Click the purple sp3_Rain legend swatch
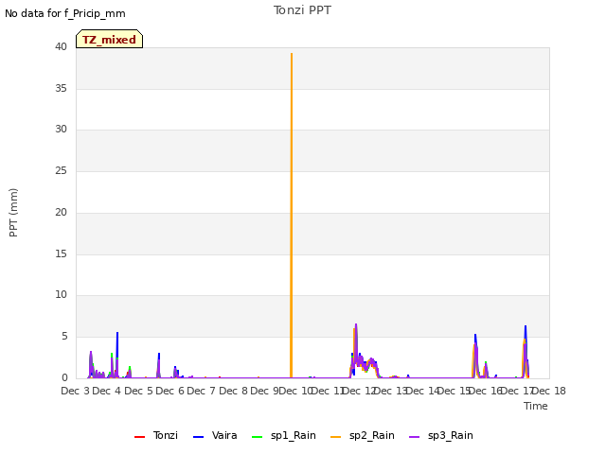The width and height of the screenshot is (606, 454). [415, 437]
